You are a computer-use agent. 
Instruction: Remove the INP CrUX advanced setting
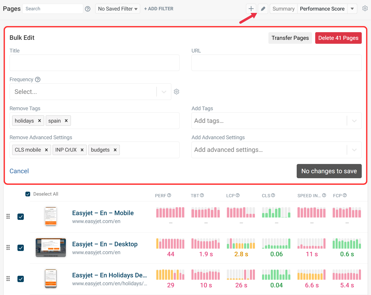(x=82, y=150)
